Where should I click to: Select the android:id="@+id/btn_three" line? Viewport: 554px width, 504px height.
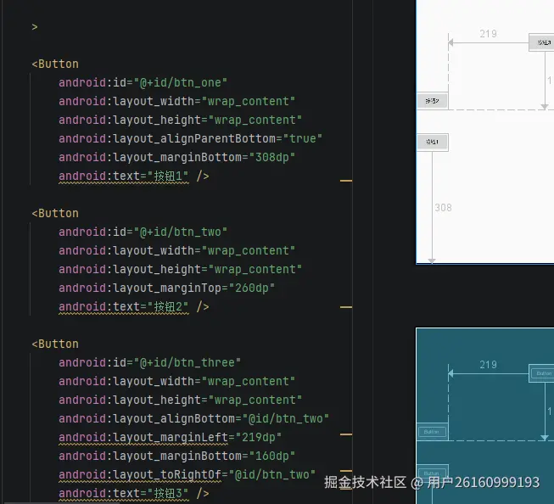[149, 363]
